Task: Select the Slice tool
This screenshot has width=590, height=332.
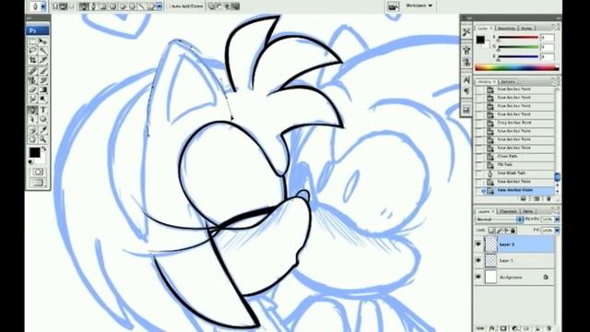Action: pos(43,60)
